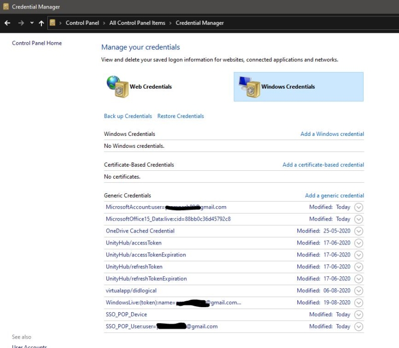This screenshot has height=348, width=399.
Task: Click the Generic Credentials section header
Action: click(x=128, y=196)
